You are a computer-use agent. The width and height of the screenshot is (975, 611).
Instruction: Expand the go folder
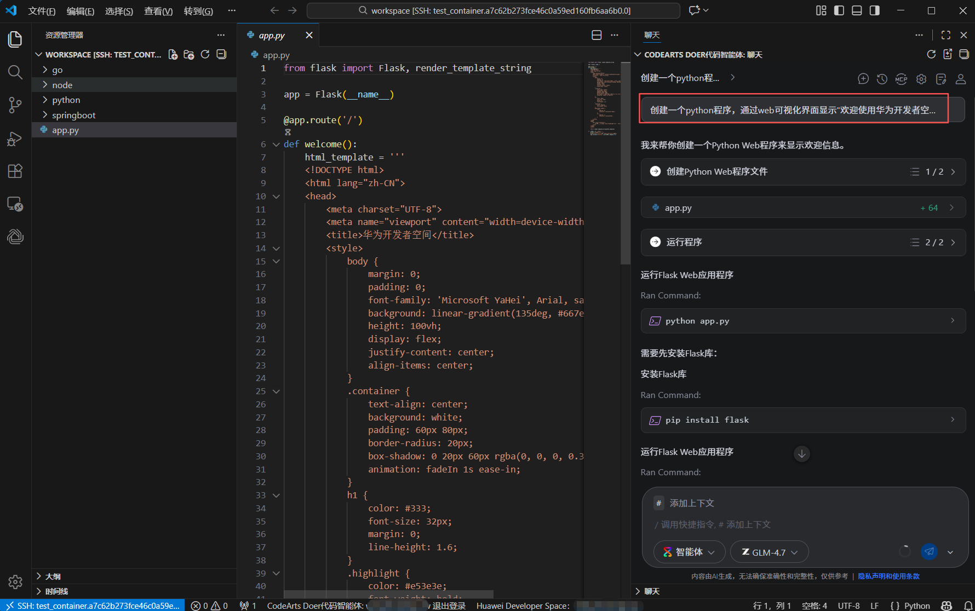tap(134, 70)
